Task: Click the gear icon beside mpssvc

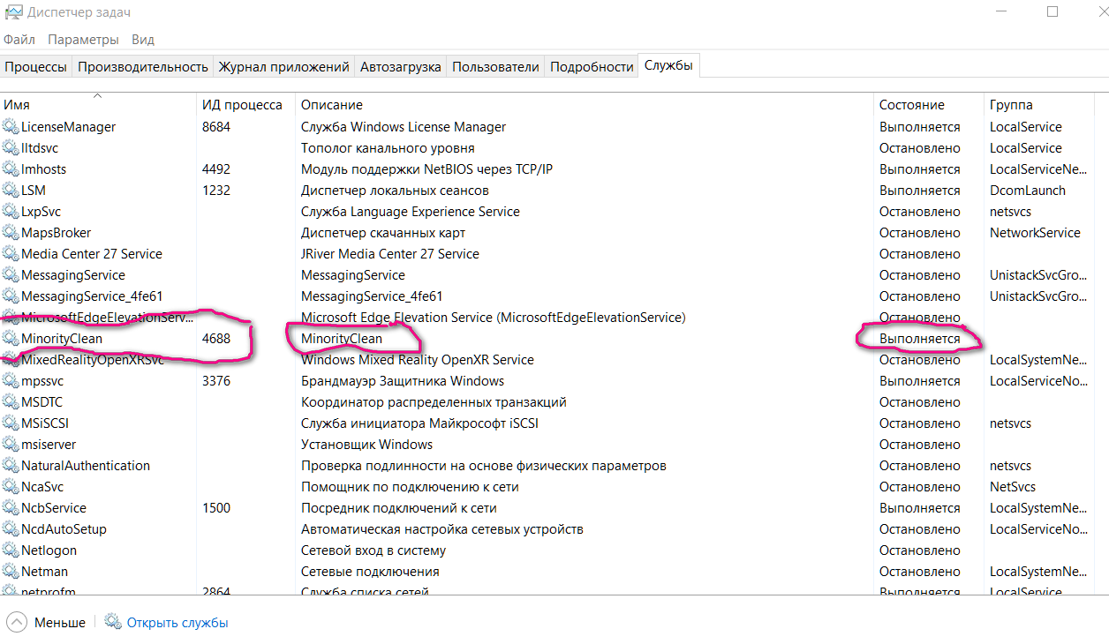Action: 11,380
